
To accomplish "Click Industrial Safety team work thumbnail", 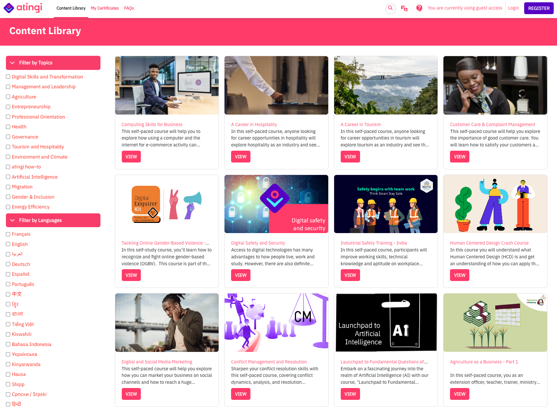I will [x=386, y=204].
